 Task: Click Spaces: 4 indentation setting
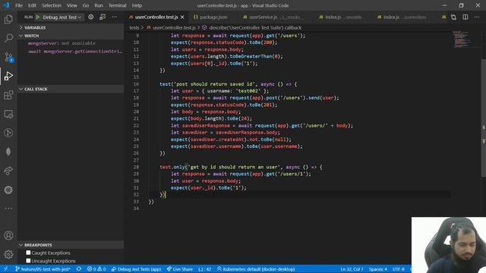pos(378,269)
